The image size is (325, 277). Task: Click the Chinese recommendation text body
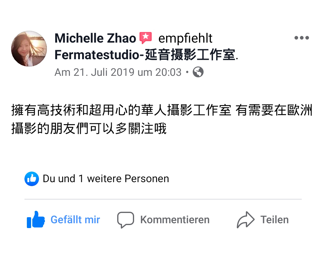tap(162, 119)
